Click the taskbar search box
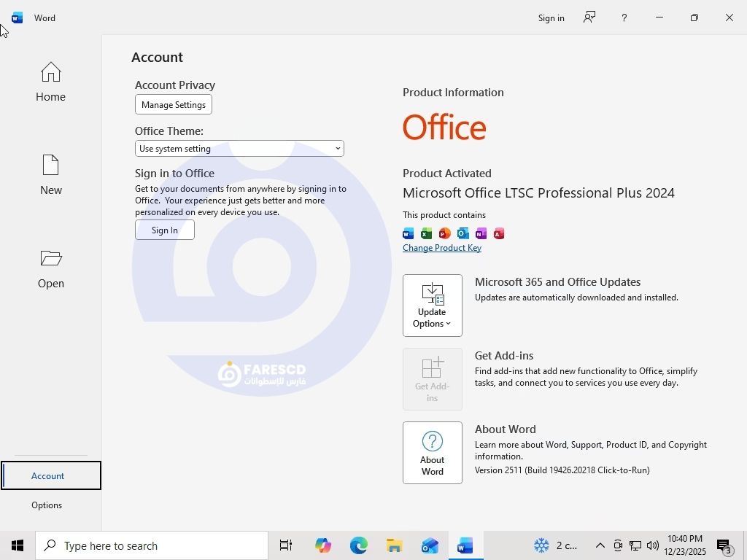 152,545
